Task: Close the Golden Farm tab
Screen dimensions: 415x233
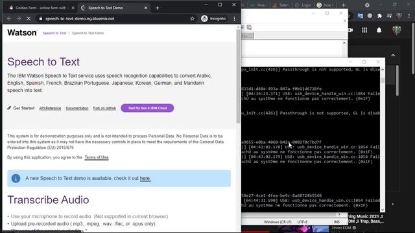Action: point(73,8)
